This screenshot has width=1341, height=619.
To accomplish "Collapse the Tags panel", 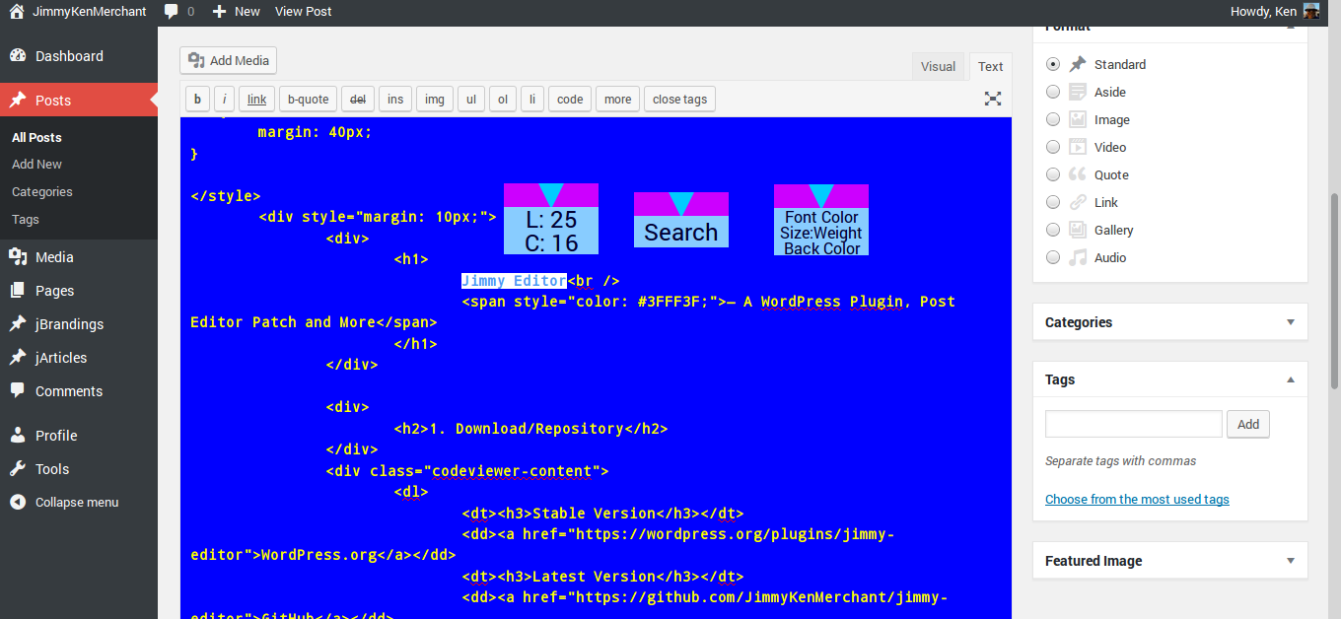I will pyautogui.click(x=1291, y=379).
